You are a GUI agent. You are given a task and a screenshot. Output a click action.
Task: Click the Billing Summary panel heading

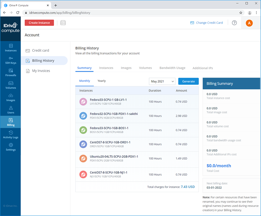[220, 84]
